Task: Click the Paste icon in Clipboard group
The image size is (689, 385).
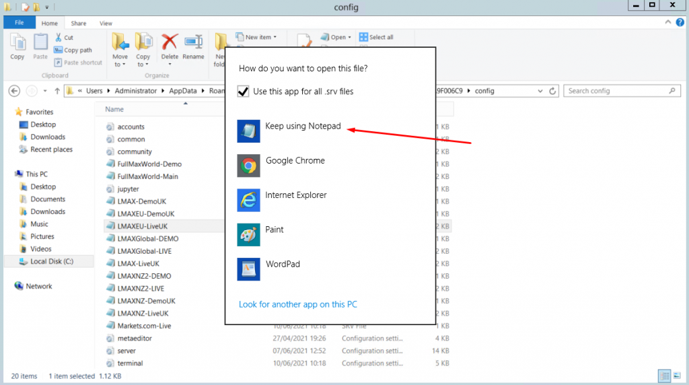Action: point(40,47)
